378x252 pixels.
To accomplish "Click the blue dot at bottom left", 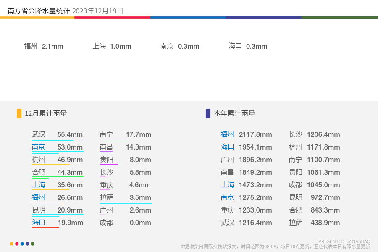I will (x=22, y=244).
